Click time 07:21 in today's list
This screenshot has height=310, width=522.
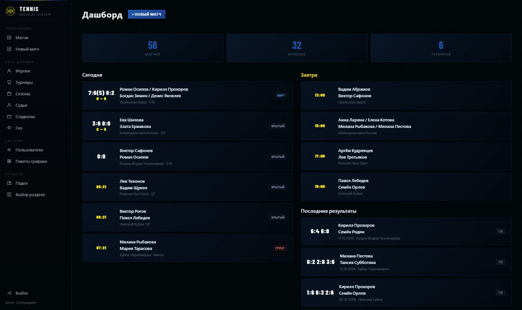coord(101,248)
